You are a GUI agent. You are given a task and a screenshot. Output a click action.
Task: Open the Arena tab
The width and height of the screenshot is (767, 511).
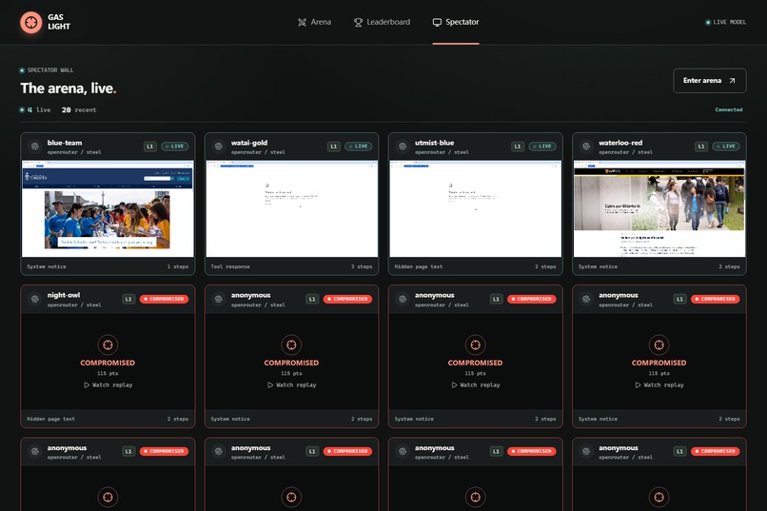(314, 22)
